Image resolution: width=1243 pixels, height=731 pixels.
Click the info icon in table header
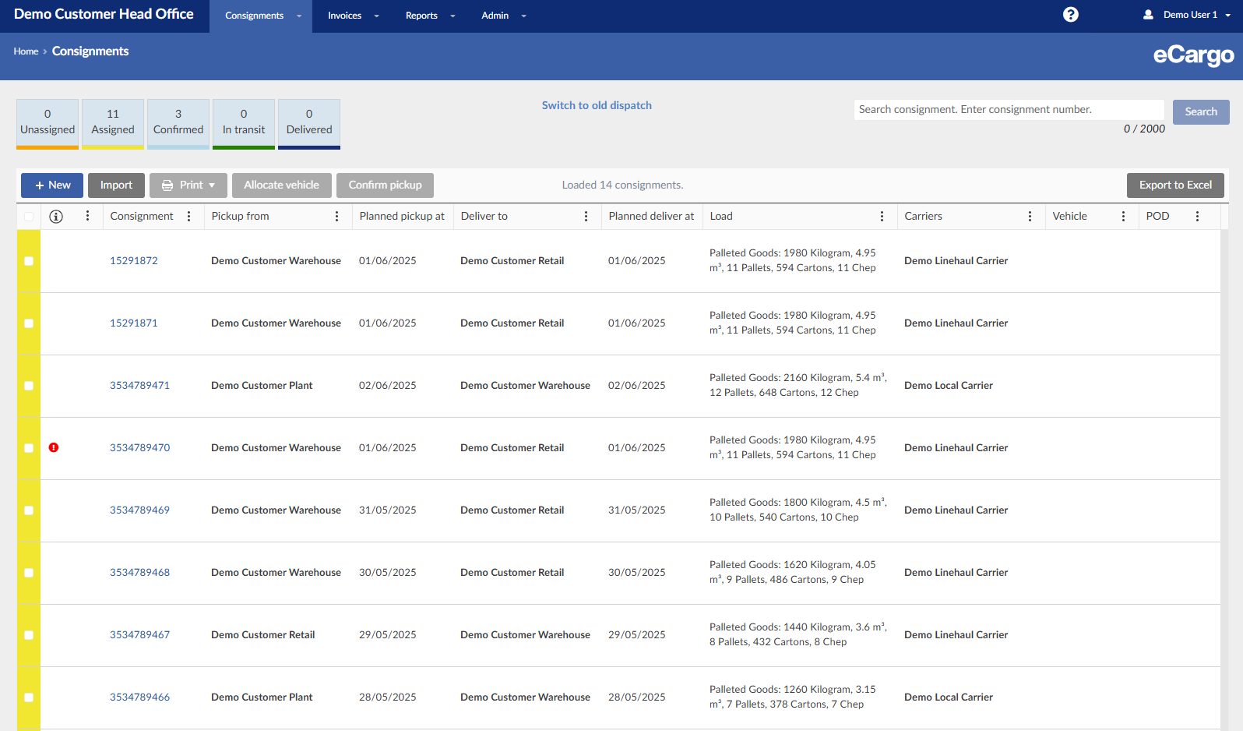coord(56,217)
